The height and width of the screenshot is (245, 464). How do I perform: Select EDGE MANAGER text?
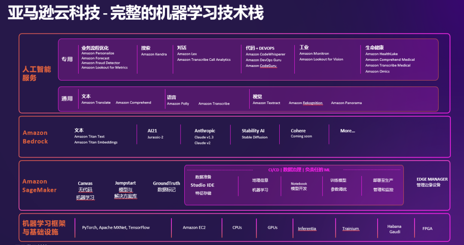(432, 179)
